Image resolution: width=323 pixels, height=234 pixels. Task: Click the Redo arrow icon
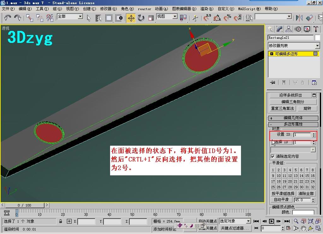point(18,18)
